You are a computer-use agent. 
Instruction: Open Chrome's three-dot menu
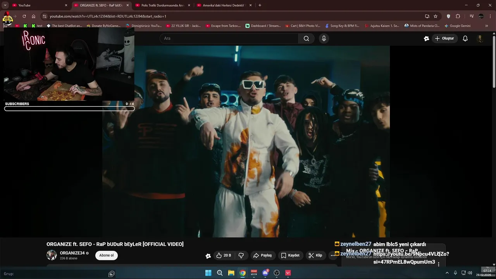coord(491,16)
